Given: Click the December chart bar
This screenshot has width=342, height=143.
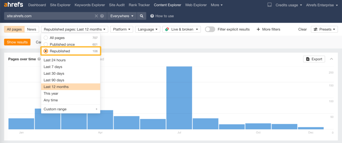Looking at the screenshot, I should tap(311, 128).
